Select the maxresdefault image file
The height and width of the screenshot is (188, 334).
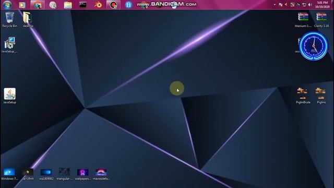pos(101,174)
